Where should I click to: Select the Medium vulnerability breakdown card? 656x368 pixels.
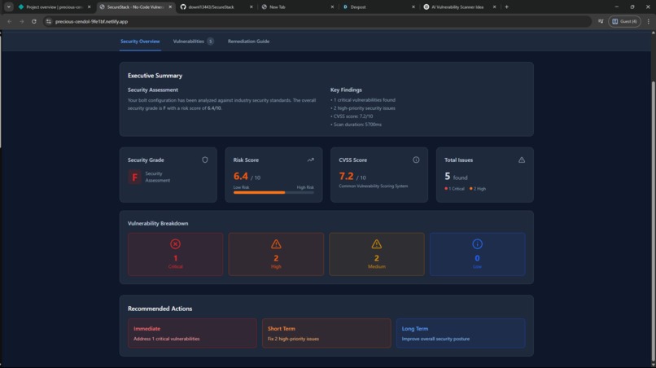tap(377, 255)
